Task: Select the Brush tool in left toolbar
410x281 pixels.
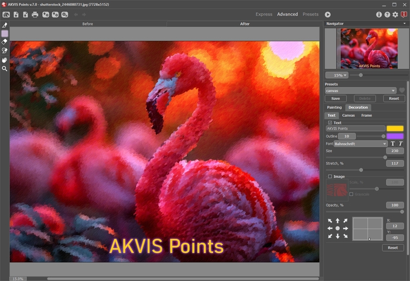Action: click(x=5, y=25)
